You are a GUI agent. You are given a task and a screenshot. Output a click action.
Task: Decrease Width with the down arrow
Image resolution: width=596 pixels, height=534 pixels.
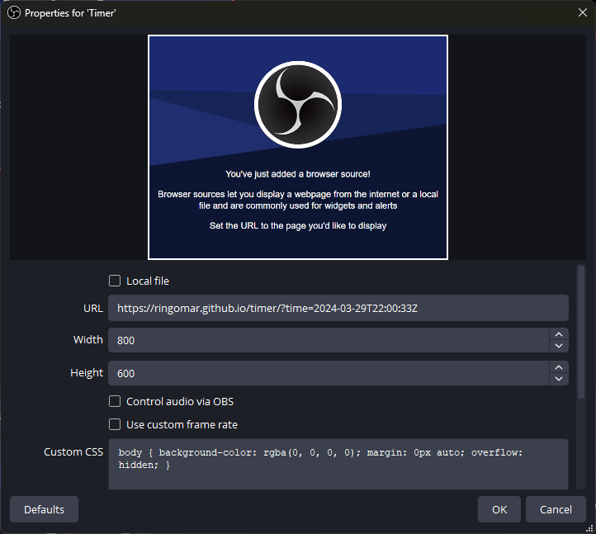pyautogui.click(x=559, y=346)
